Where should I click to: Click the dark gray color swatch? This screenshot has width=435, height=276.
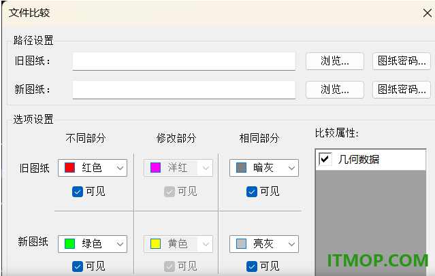coord(241,168)
